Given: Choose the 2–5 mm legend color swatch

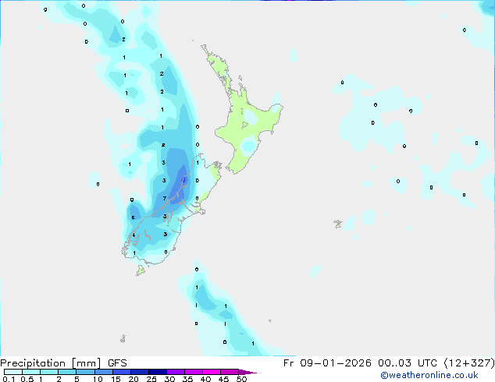Looking at the screenshot, I should coord(67,372).
